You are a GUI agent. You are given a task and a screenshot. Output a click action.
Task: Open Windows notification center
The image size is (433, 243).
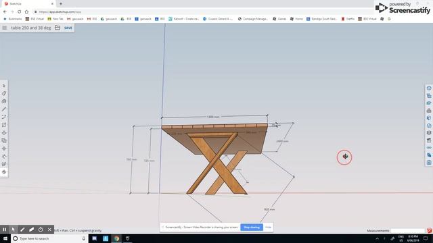pos(426,238)
